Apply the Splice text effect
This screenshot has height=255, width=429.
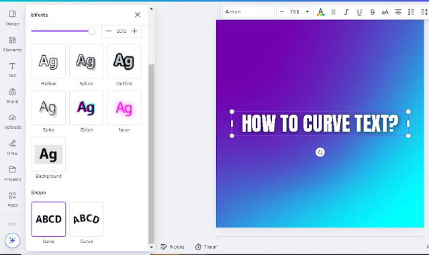tap(86, 62)
